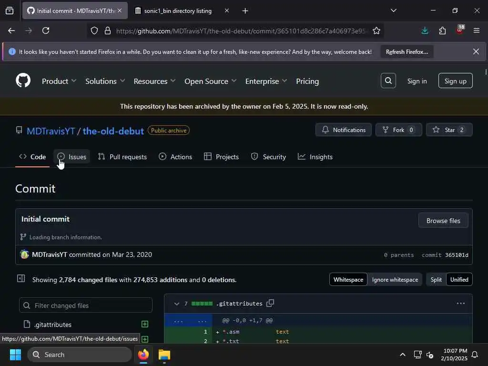The width and height of the screenshot is (488, 366).
Task: Open Firefox downloads panel
Action: pos(425,30)
